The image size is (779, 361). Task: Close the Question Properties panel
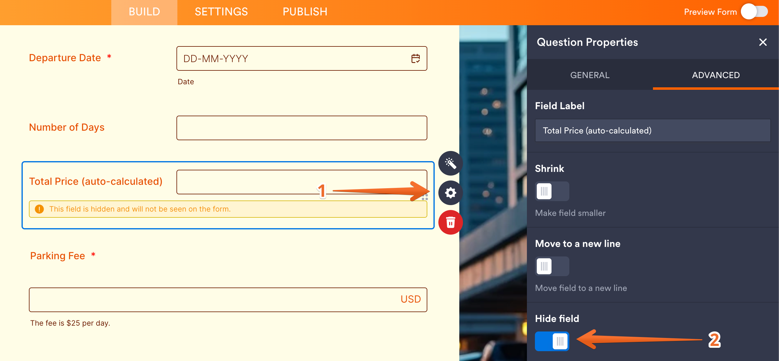click(763, 42)
